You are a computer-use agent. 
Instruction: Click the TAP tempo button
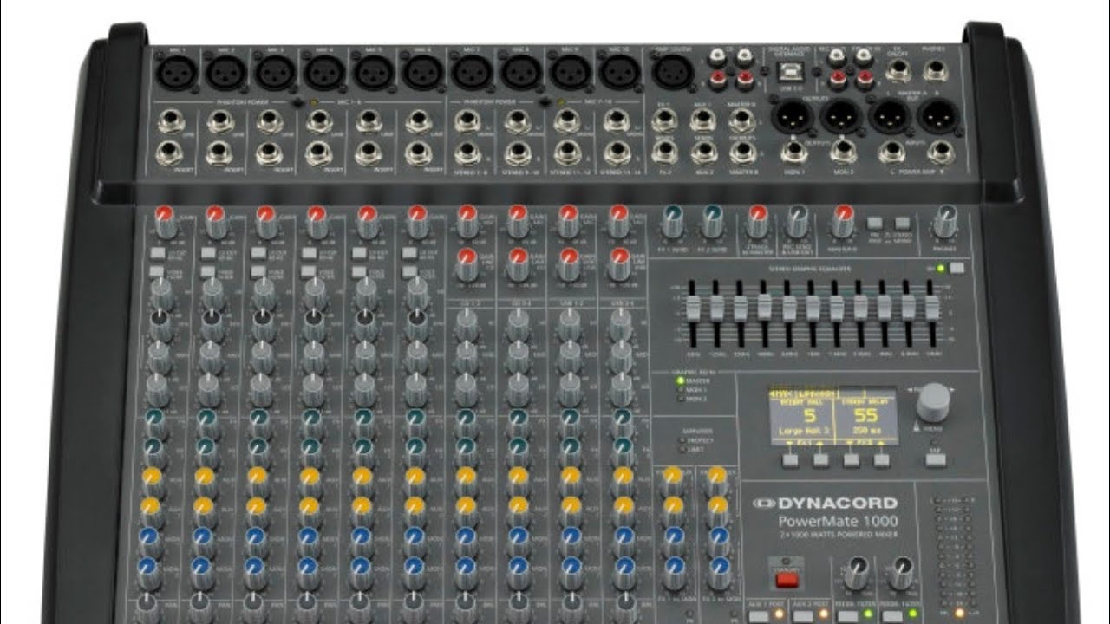(x=934, y=459)
